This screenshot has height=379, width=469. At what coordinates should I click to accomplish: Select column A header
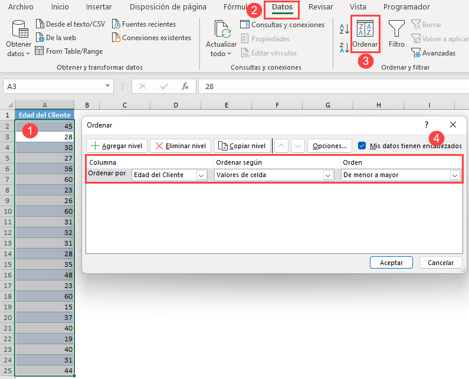tap(45, 104)
